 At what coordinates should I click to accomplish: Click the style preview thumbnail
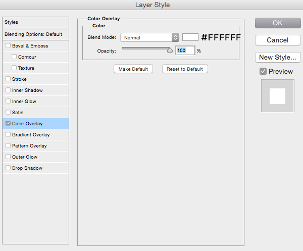pos(278,95)
